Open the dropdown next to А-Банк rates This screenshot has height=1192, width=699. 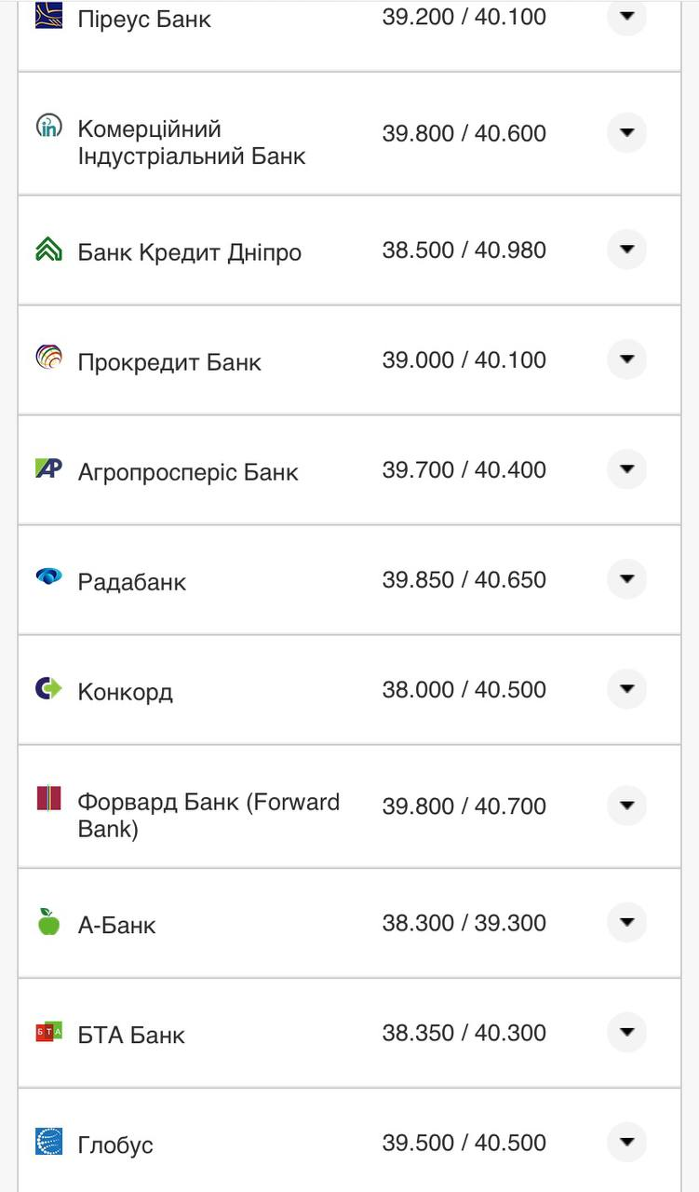pos(626,922)
